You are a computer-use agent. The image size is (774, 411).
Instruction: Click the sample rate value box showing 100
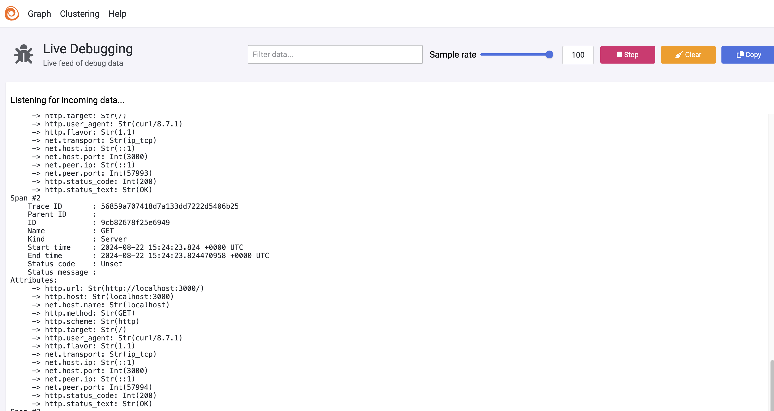coord(577,55)
